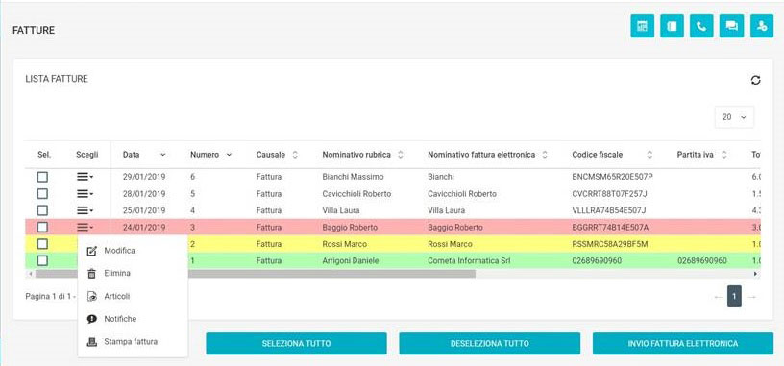This screenshot has width=784, height=366.
Task: Sort by Nominativo fattura elettronica sort icon
Action: click(545, 155)
